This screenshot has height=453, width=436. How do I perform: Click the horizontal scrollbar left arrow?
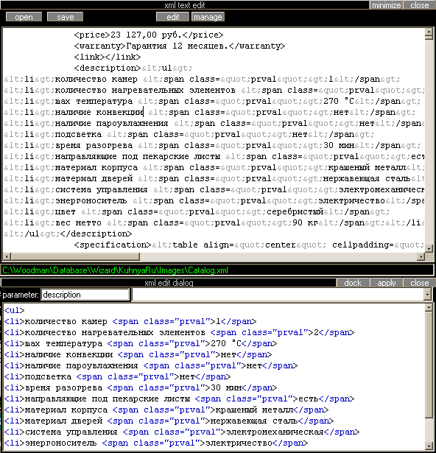click(x=7, y=256)
